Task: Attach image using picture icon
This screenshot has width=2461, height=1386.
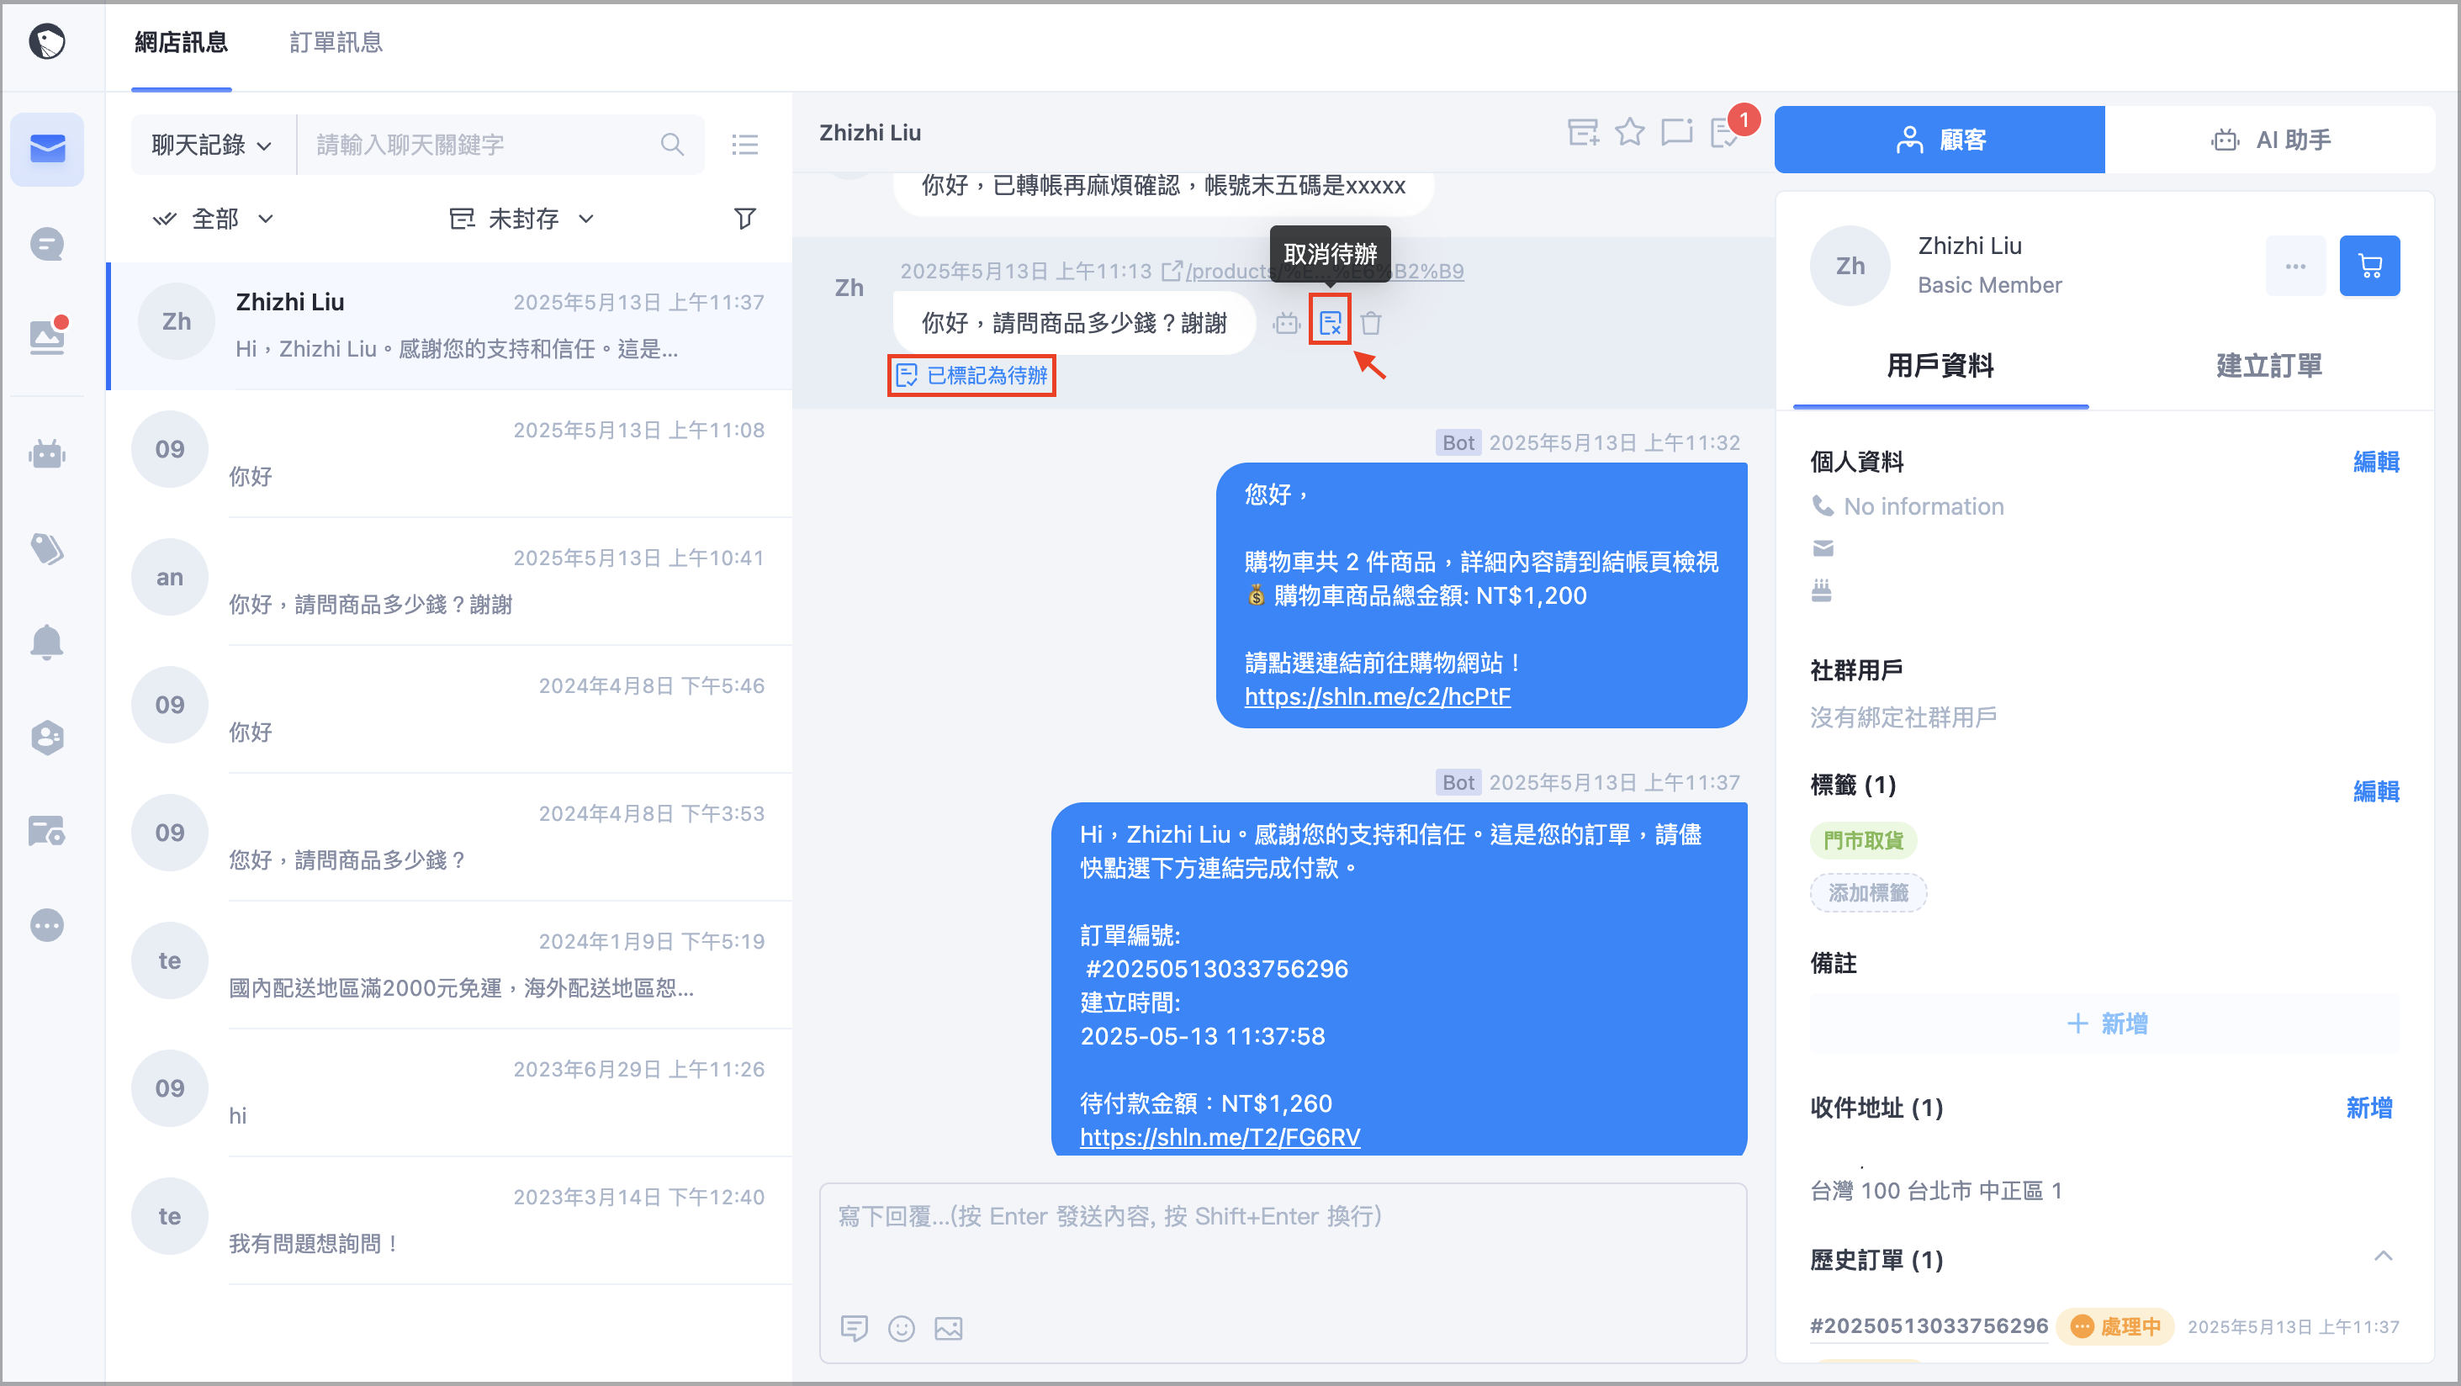Action: click(x=948, y=1328)
